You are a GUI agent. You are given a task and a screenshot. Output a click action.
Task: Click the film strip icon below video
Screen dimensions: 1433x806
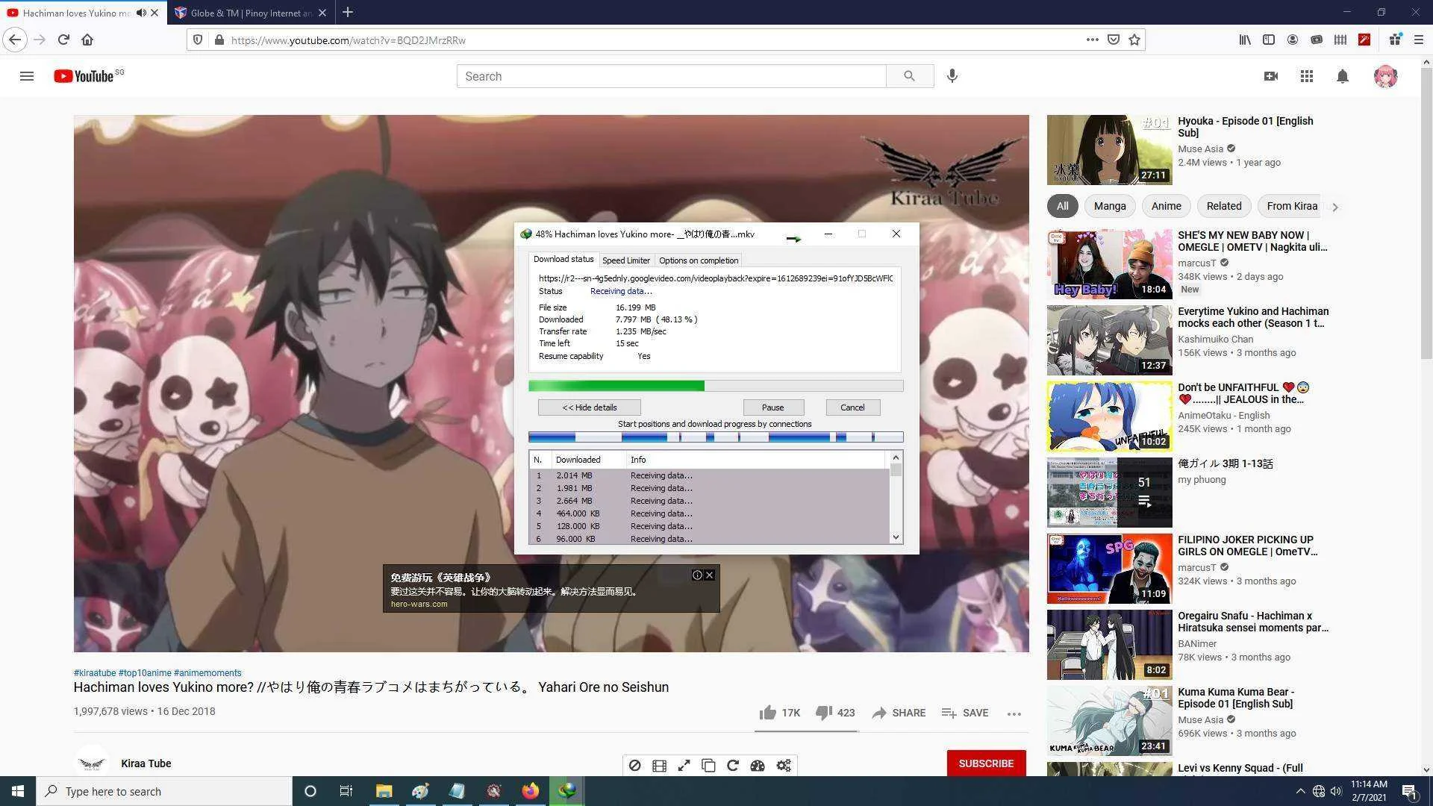(x=659, y=765)
